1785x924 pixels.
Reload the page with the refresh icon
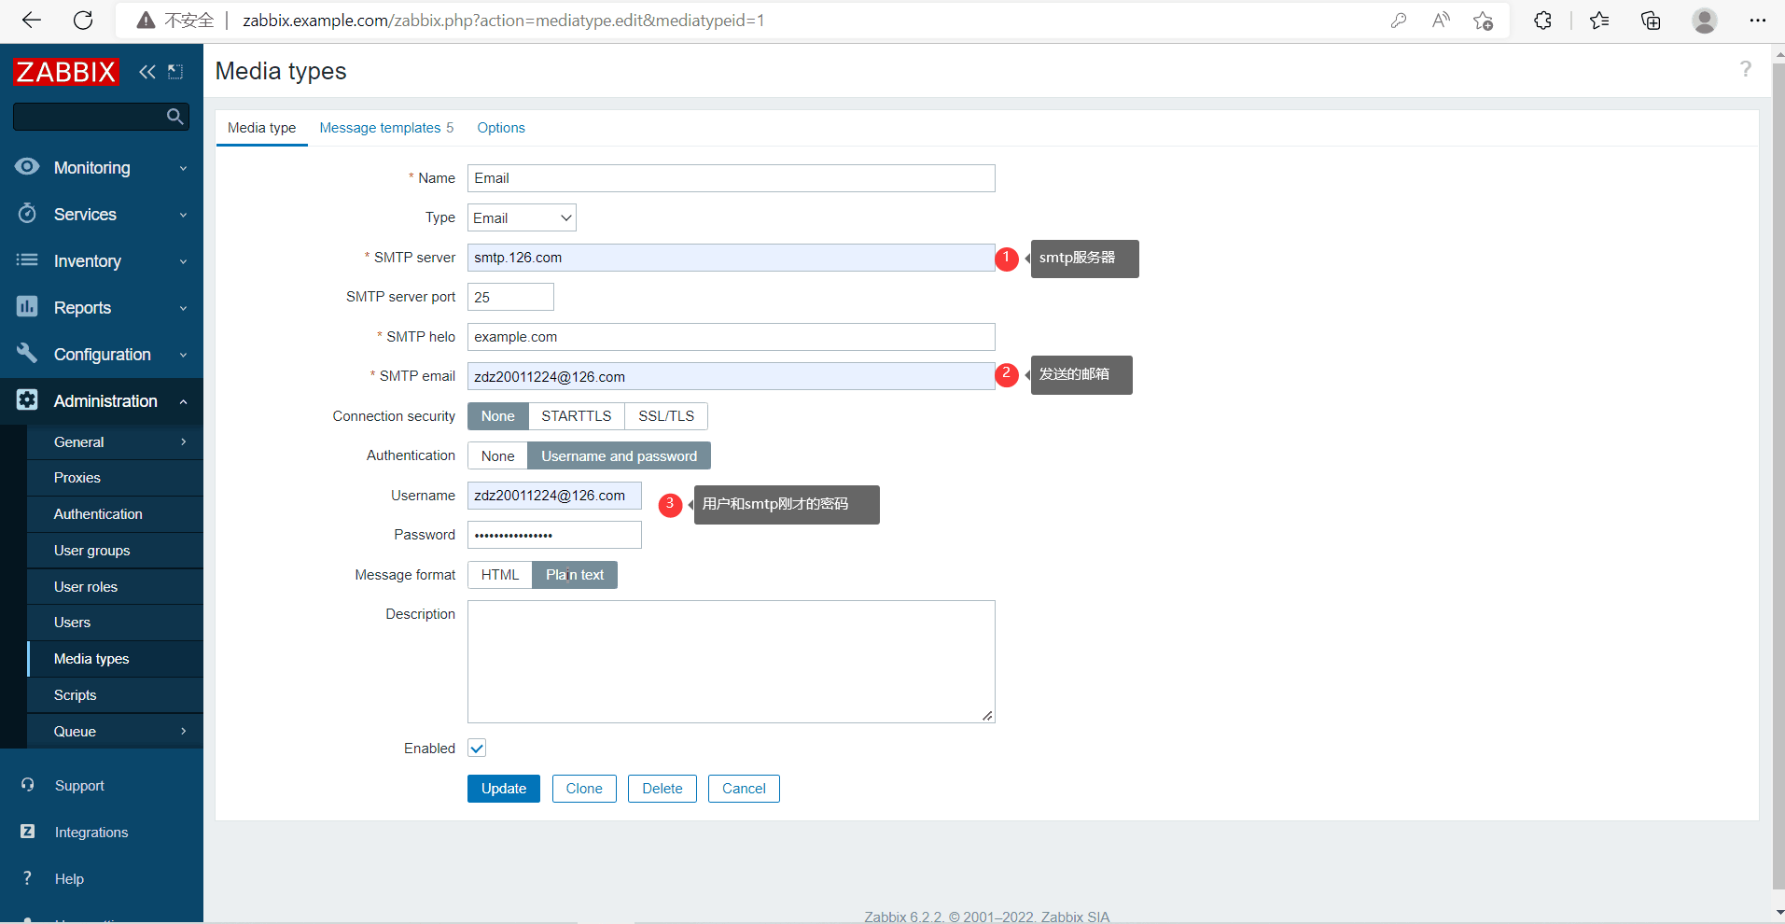(83, 21)
